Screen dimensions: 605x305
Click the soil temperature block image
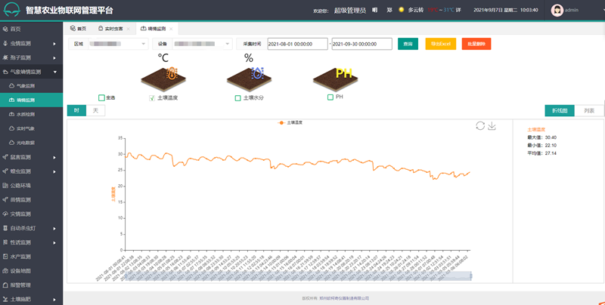[x=163, y=79]
